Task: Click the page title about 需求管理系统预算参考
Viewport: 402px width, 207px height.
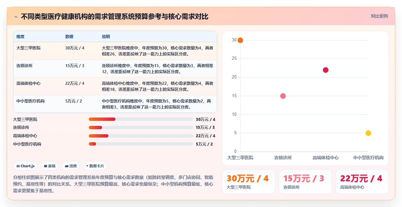Action: click(x=114, y=16)
